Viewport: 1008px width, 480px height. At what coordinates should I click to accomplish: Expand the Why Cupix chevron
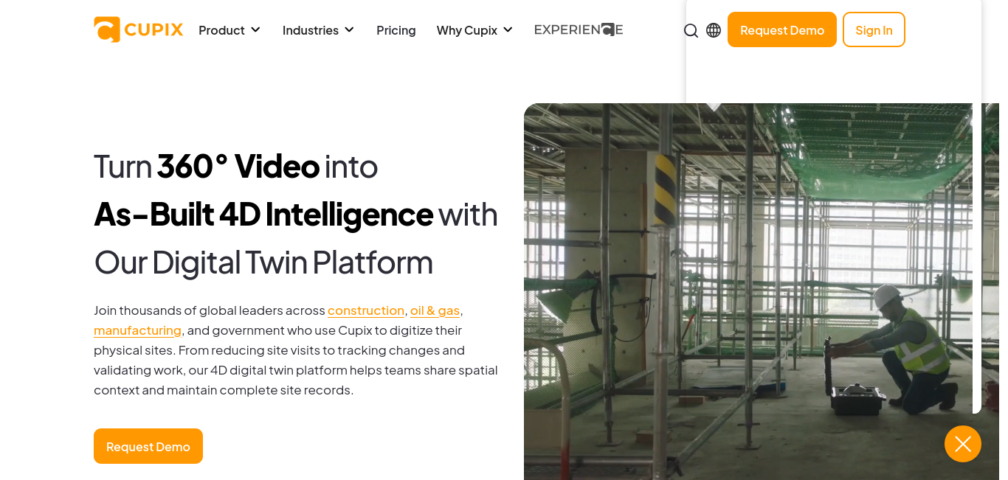508,29
